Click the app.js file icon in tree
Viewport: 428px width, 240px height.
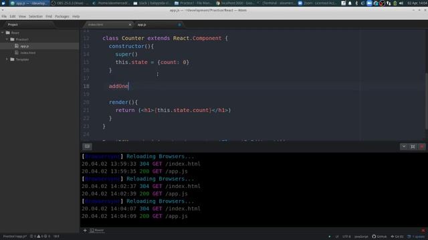point(17,46)
